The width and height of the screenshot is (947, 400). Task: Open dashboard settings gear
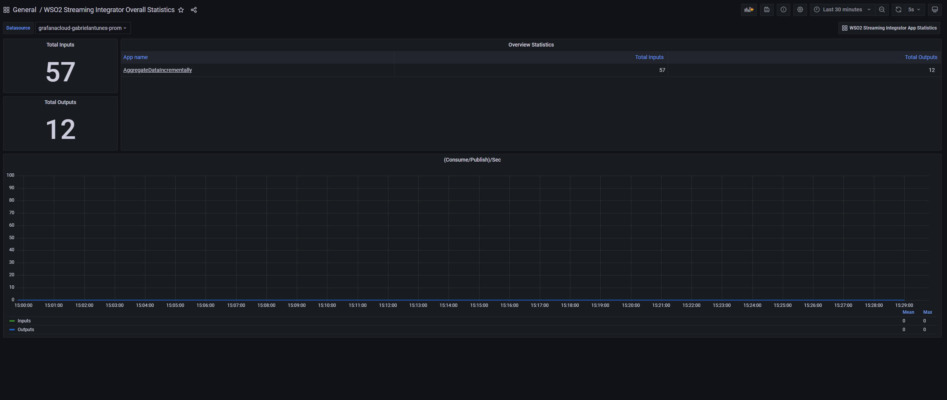point(800,9)
